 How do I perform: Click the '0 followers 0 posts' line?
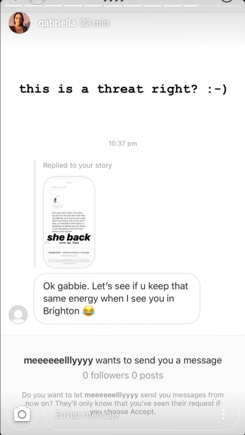click(123, 375)
